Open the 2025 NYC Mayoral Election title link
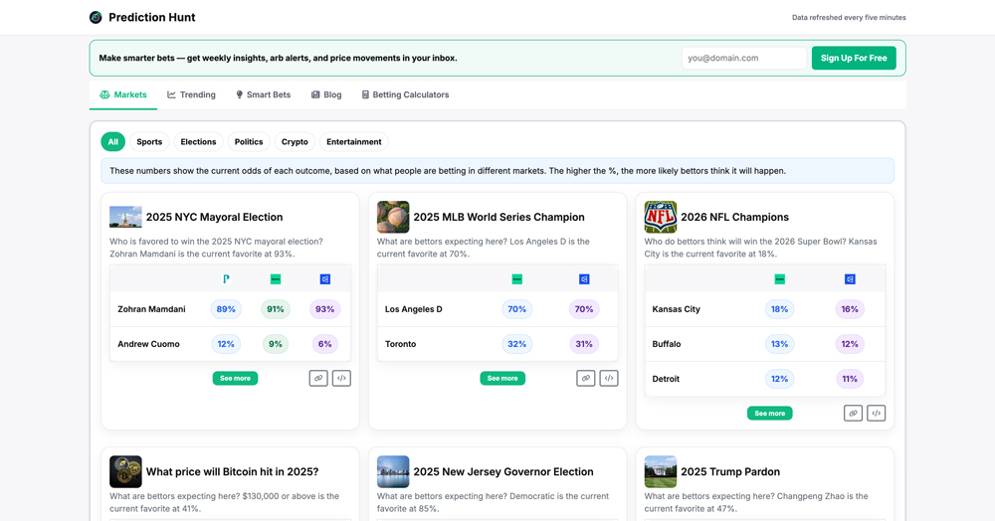This screenshot has height=521, width=995. (214, 217)
